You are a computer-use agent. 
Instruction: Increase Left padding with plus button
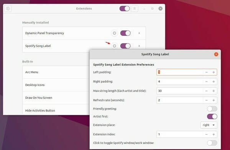[214, 72]
